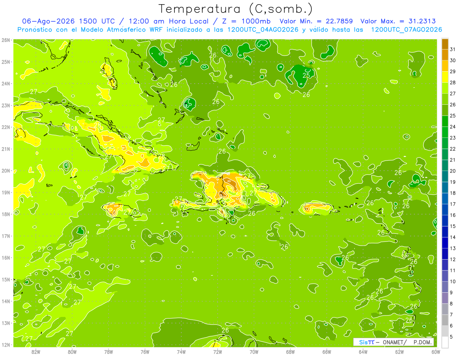Click the latitude axis label 26N

pos(5,40)
